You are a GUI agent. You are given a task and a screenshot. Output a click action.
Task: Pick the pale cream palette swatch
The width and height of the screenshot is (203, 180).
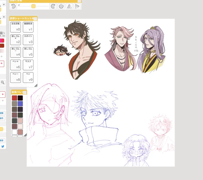pyautogui.click(x=20, y=126)
